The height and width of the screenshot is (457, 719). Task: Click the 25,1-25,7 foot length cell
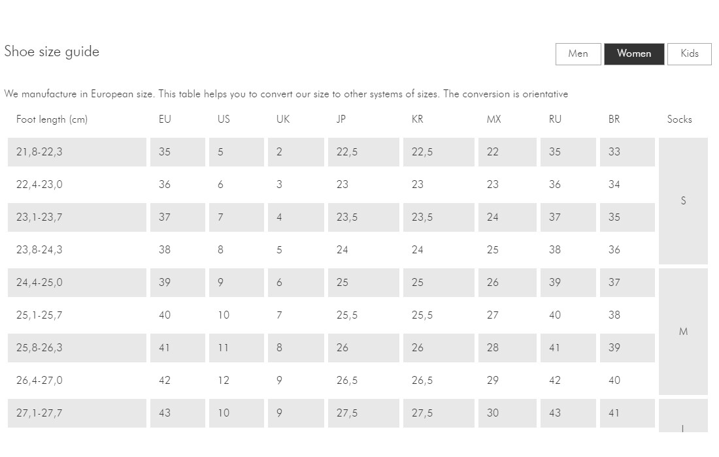(77, 315)
